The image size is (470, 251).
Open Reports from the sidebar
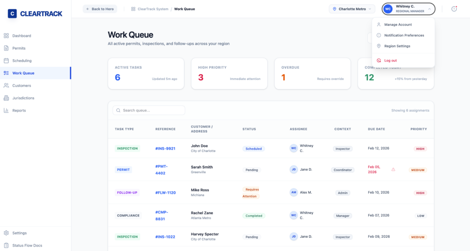pos(19,110)
